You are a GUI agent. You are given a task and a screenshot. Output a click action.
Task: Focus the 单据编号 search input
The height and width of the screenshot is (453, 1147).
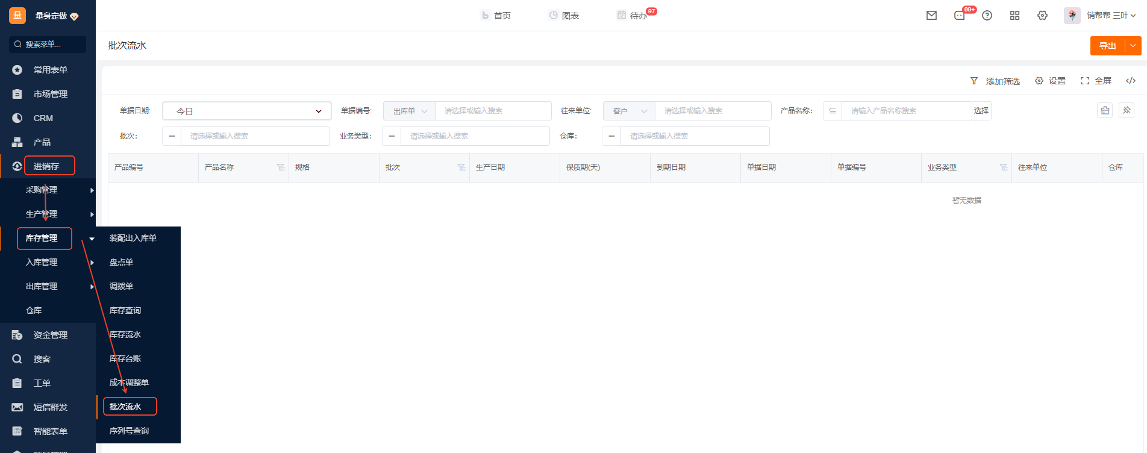493,111
